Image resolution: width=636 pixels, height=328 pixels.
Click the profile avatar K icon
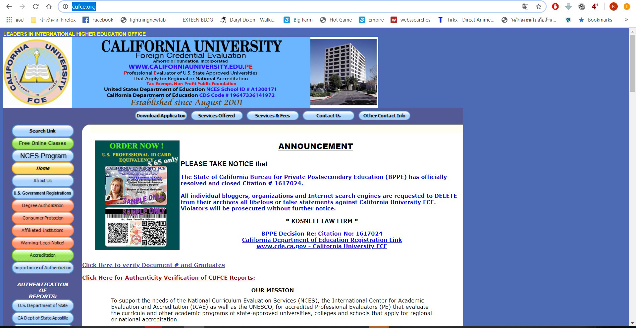pyautogui.click(x=613, y=7)
